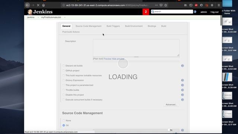The image size is (238, 134).
Task: Open help for Disable this project
Action: coord(183,95)
